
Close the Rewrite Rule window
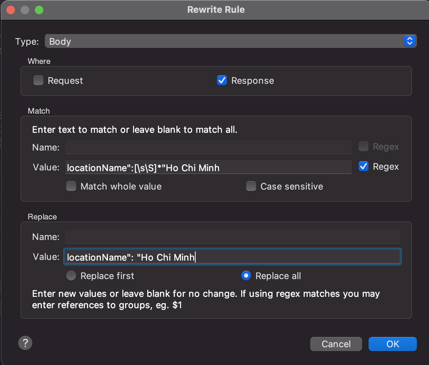tap(11, 10)
